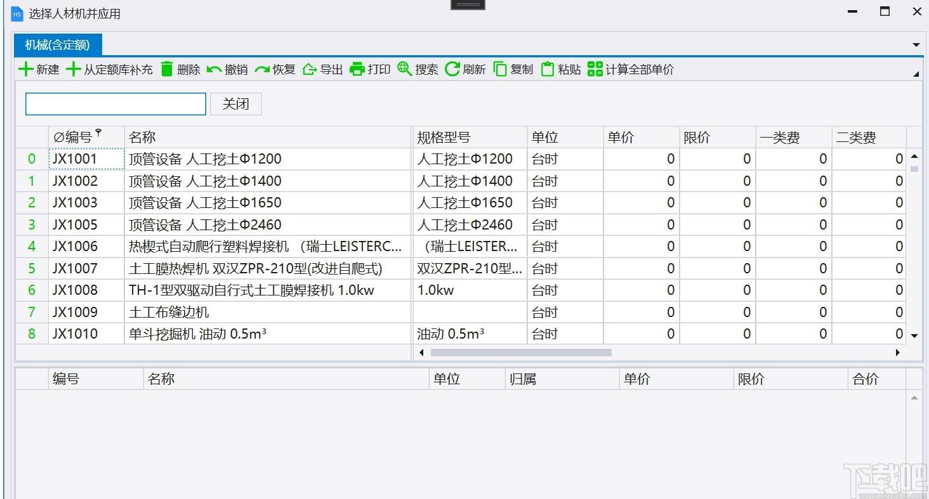Click the 搜索 search icon

[x=405, y=69]
